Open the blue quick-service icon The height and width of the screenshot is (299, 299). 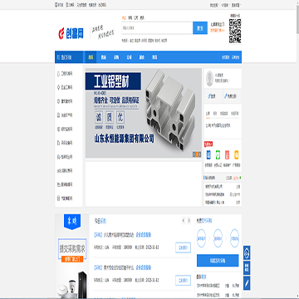(208, 154)
